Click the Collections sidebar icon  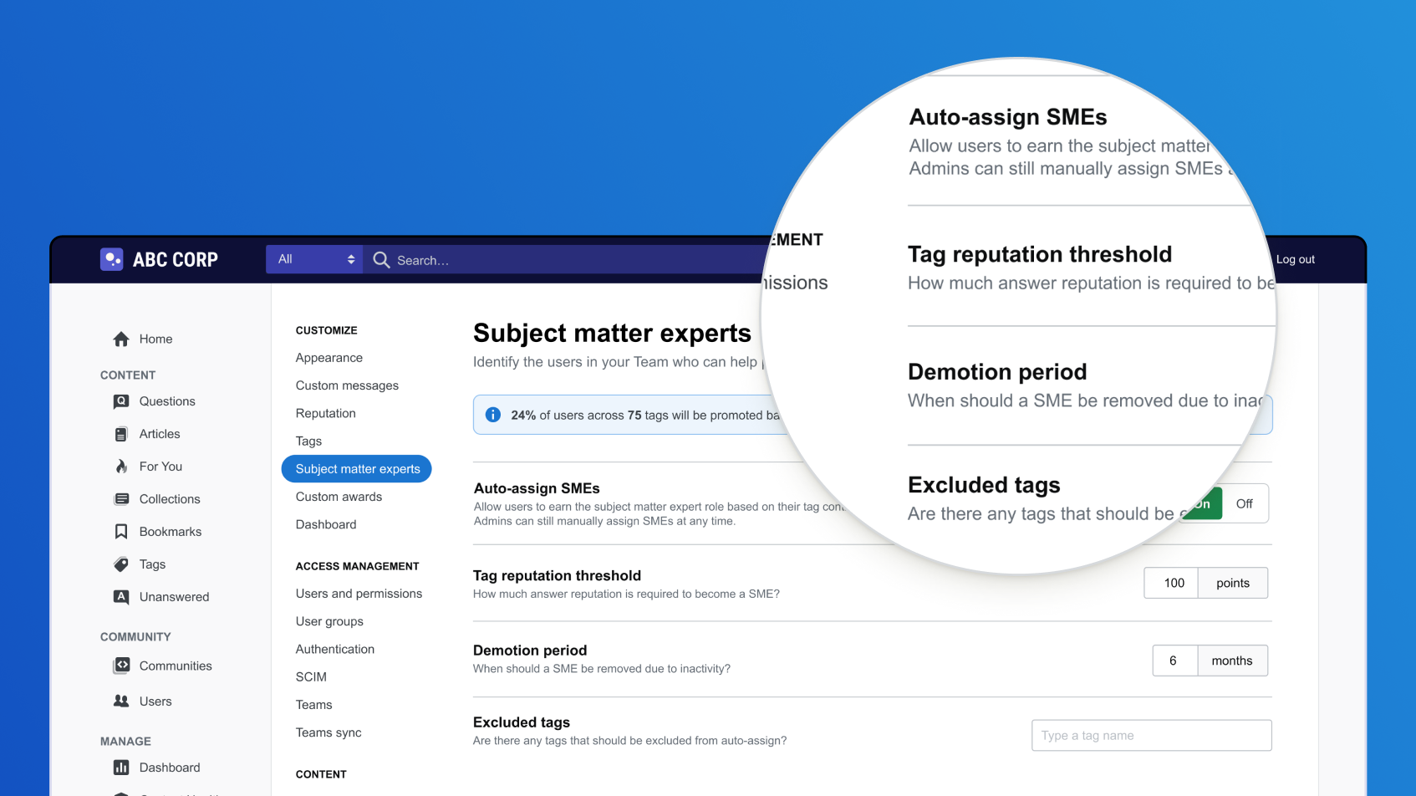pos(121,499)
